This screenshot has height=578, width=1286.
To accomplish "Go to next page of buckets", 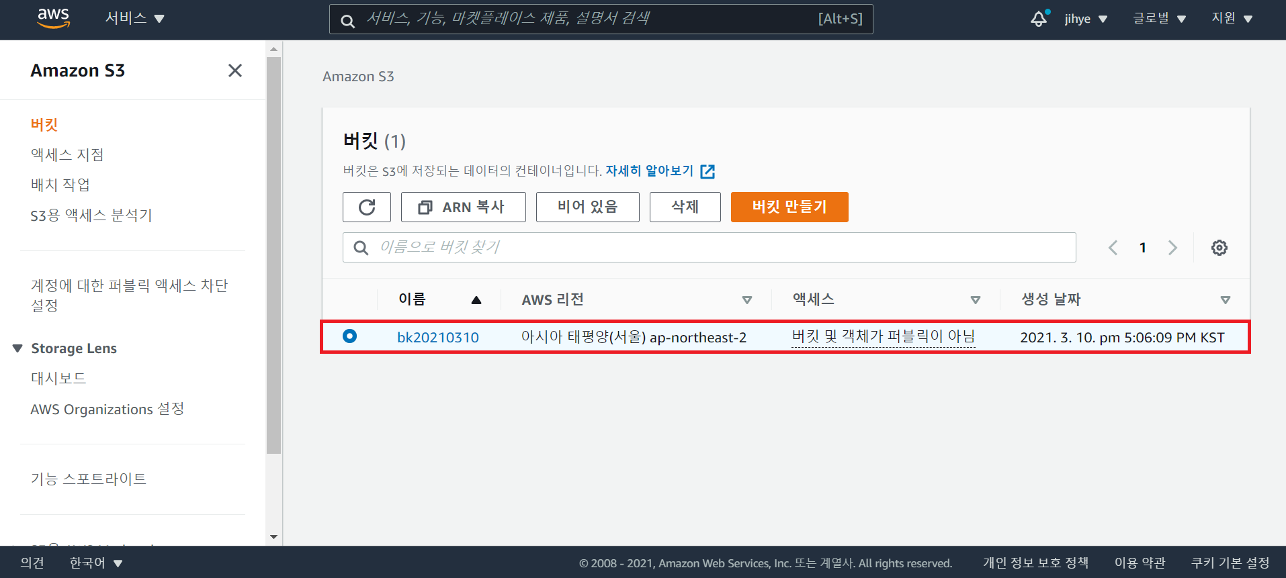I will (1172, 248).
